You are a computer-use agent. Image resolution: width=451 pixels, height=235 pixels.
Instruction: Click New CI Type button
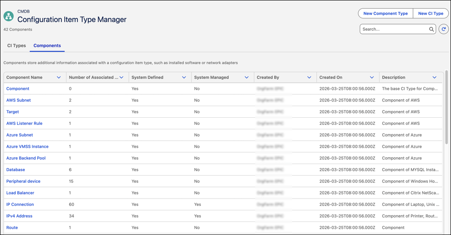[x=431, y=13]
